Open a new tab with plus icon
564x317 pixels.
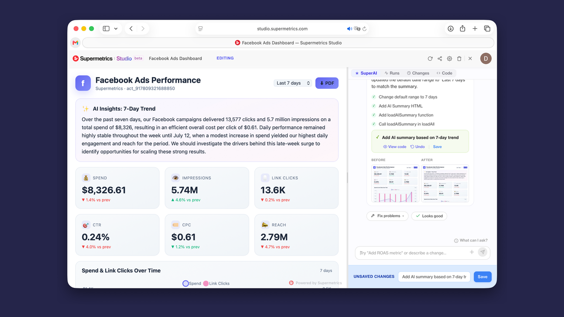pyautogui.click(x=475, y=29)
